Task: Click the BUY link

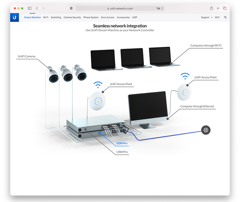Action: pos(217,17)
